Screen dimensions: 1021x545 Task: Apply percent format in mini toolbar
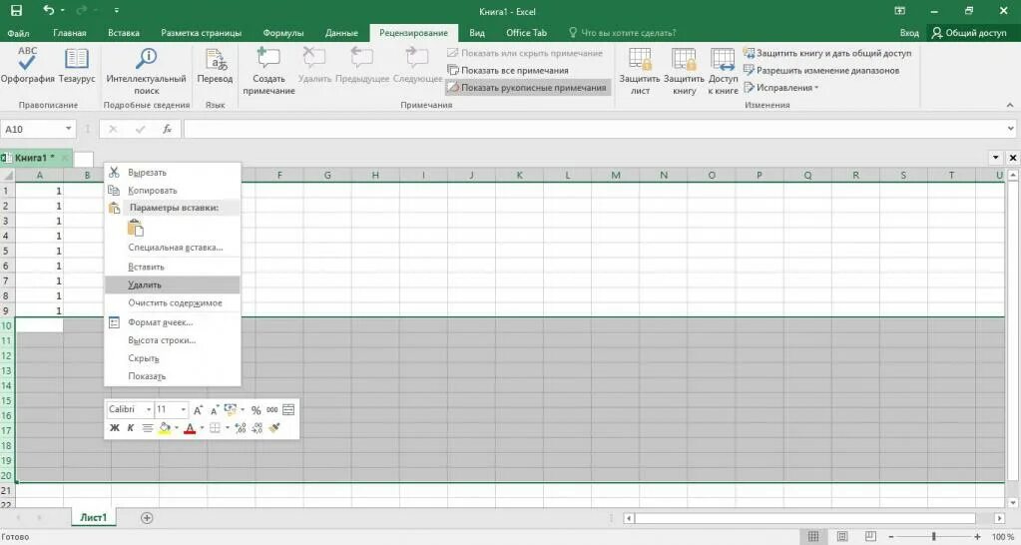(x=255, y=409)
